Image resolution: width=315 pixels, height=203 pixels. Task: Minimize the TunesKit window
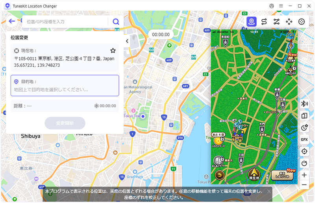[290, 6]
